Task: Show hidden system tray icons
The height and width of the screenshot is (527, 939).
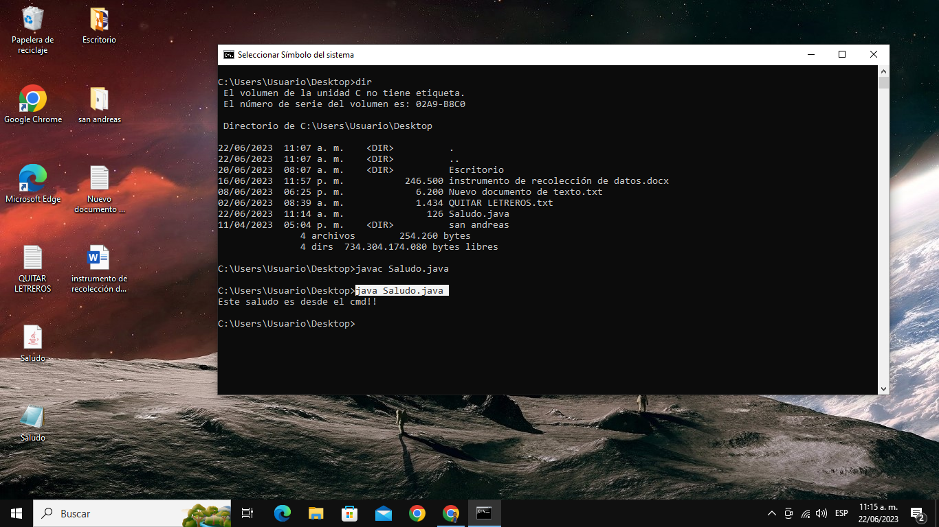Action: pos(771,513)
